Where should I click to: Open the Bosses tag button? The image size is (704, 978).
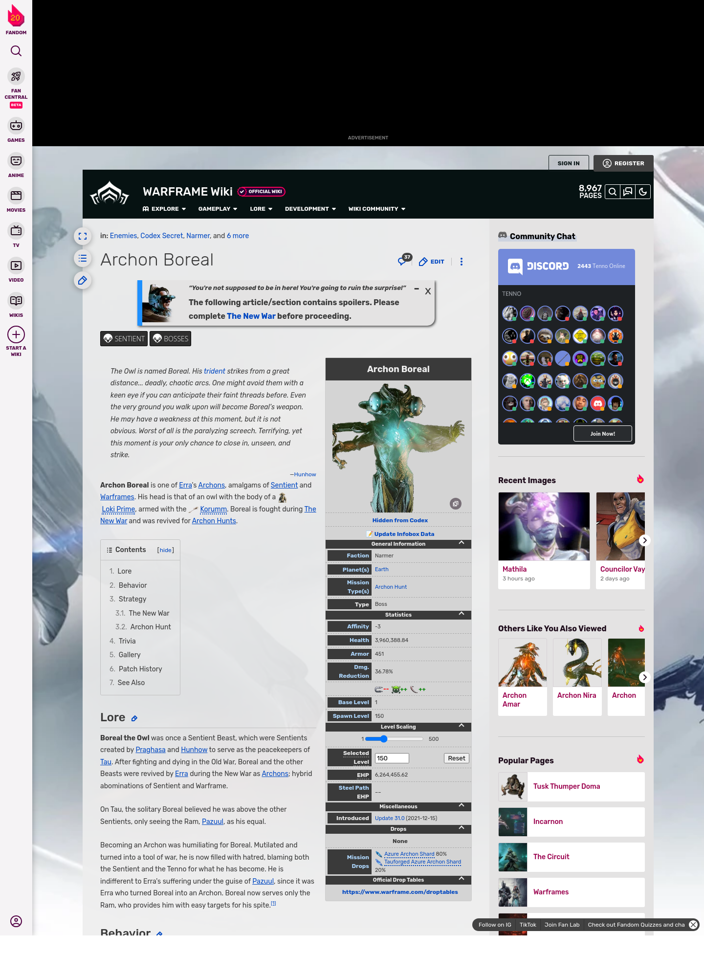(170, 338)
